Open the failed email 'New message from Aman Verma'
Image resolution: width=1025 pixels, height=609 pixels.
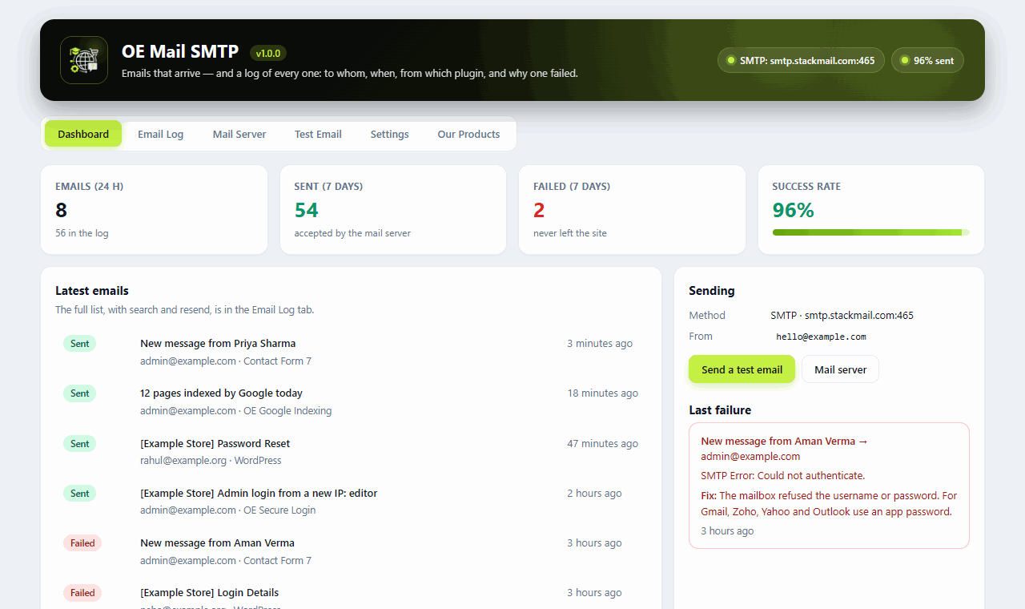coord(217,542)
